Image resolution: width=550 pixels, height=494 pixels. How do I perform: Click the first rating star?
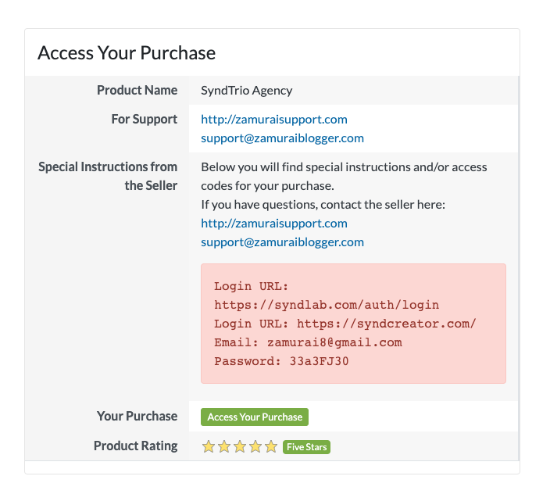[x=209, y=447]
